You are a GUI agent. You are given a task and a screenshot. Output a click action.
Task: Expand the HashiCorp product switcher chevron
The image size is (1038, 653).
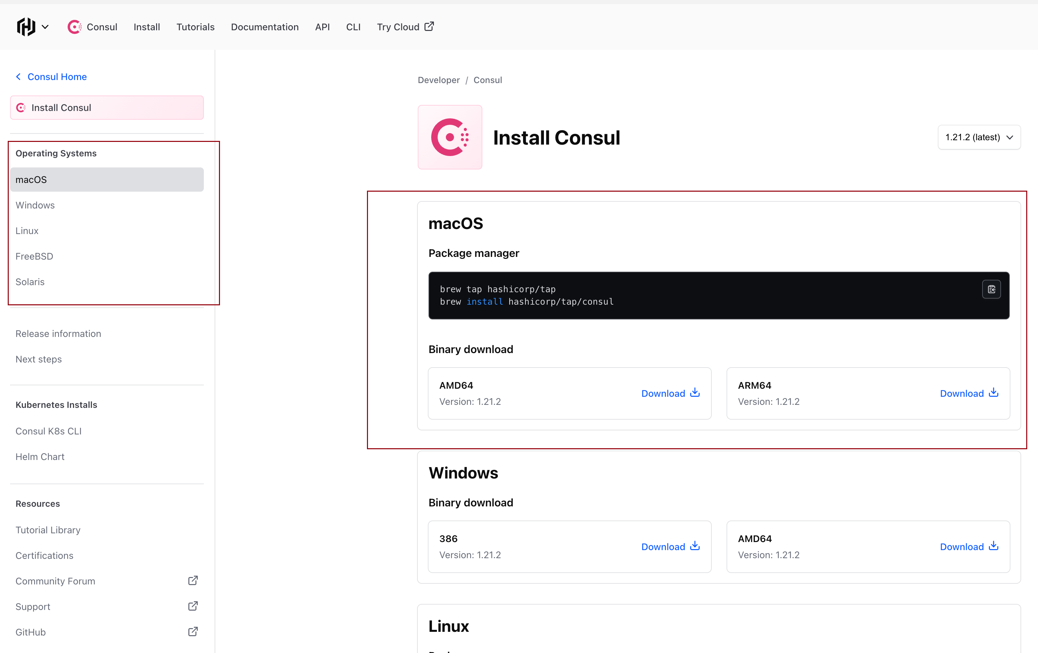click(45, 26)
